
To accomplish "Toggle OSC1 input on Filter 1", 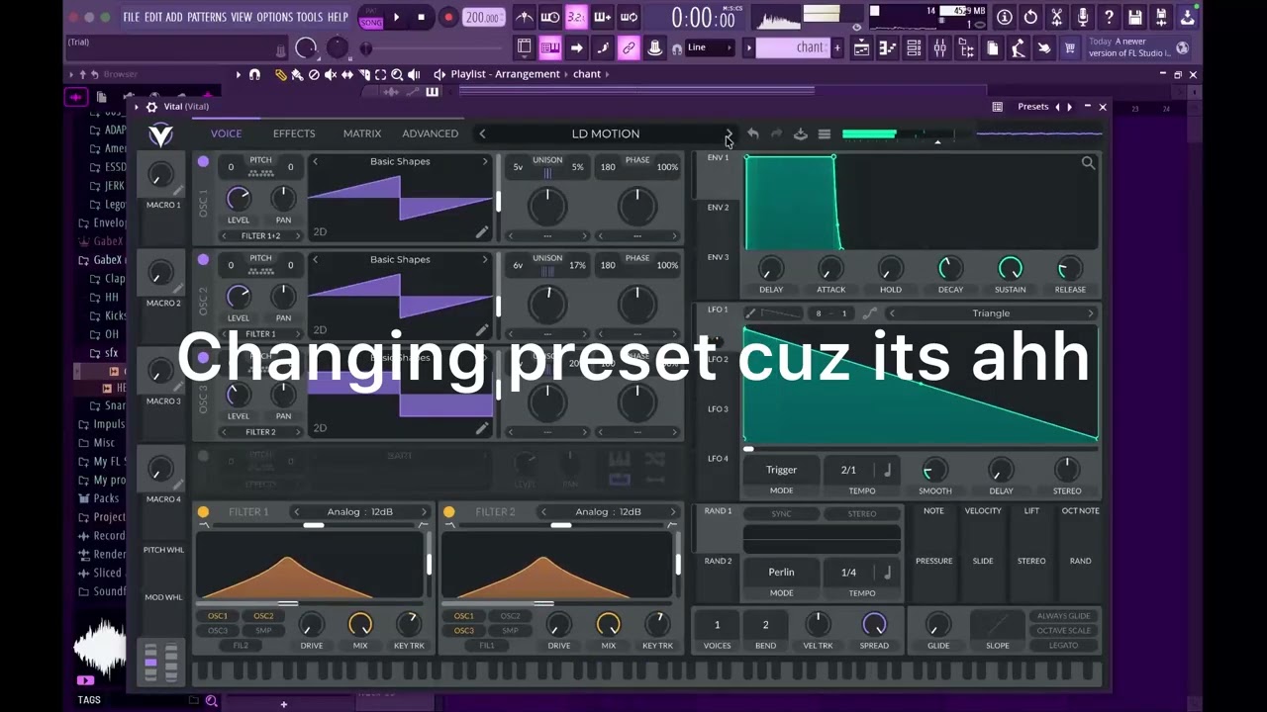I will pyautogui.click(x=217, y=616).
